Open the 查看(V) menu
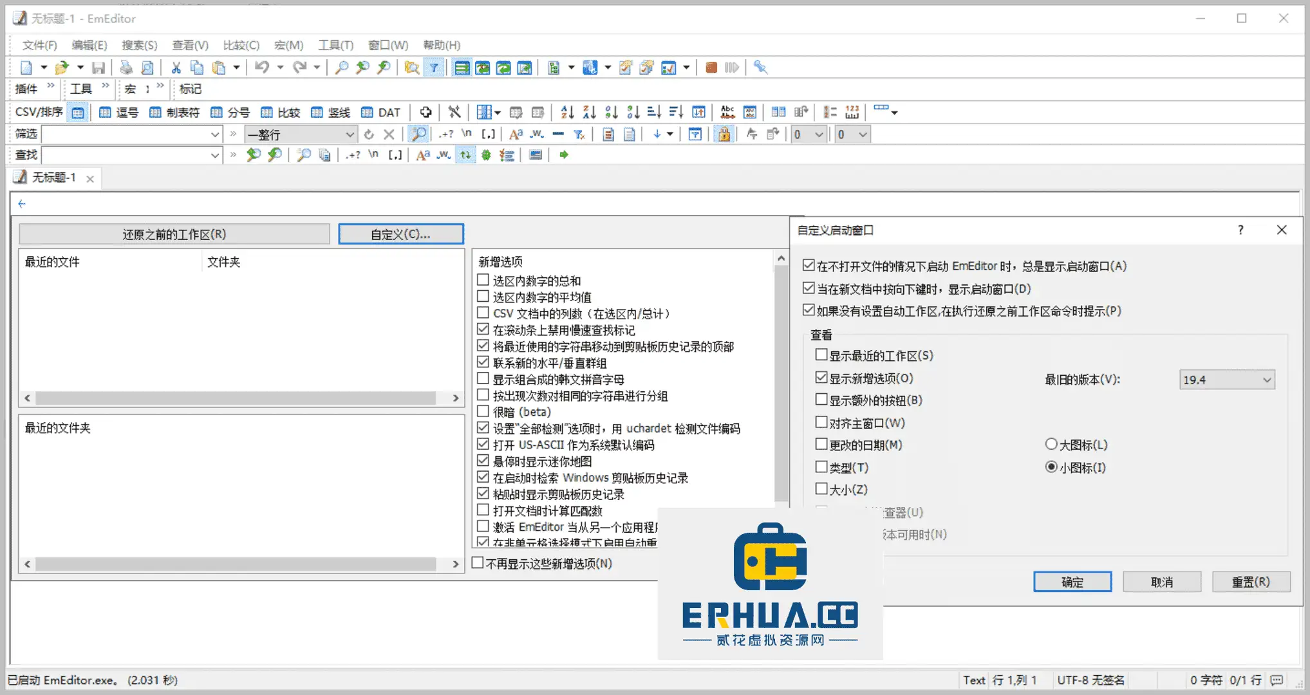Image resolution: width=1310 pixels, height=695 pixels. [x=190, y=45]
